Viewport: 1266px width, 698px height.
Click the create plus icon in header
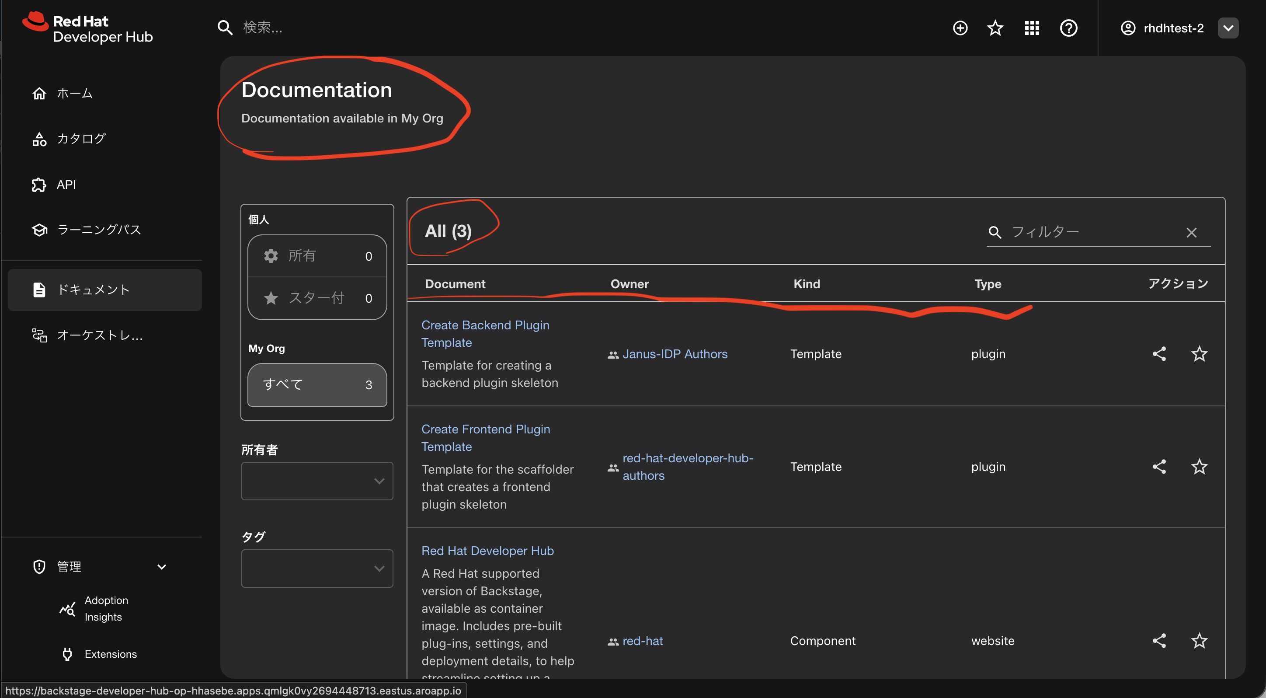[x=960, y=28]
